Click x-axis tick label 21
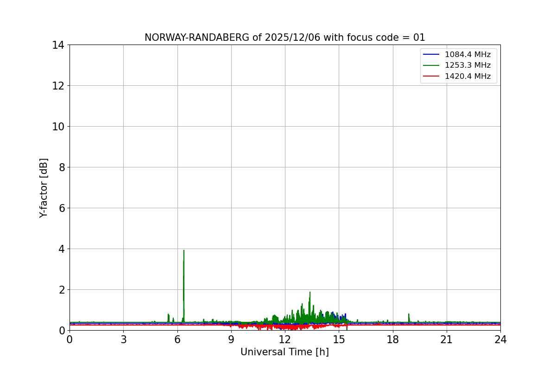The image size is (556, 371). [x=447, y=339]
